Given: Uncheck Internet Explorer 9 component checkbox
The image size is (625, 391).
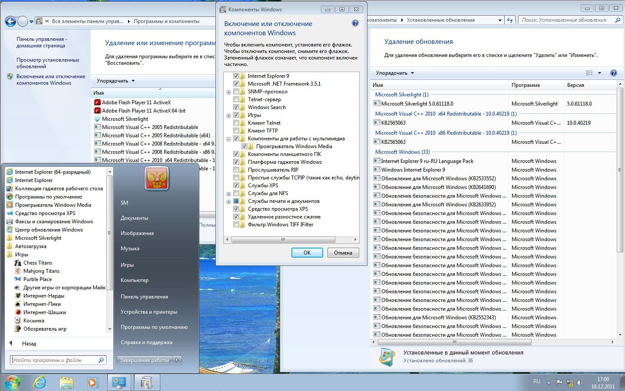Looking at the screenshot, I should point(236,76).
